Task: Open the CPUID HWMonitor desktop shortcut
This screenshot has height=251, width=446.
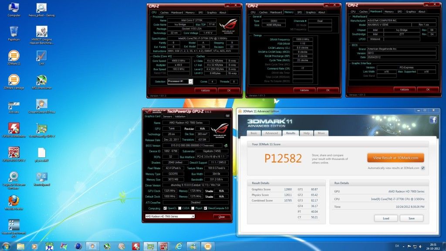Action: pos(14,130)
